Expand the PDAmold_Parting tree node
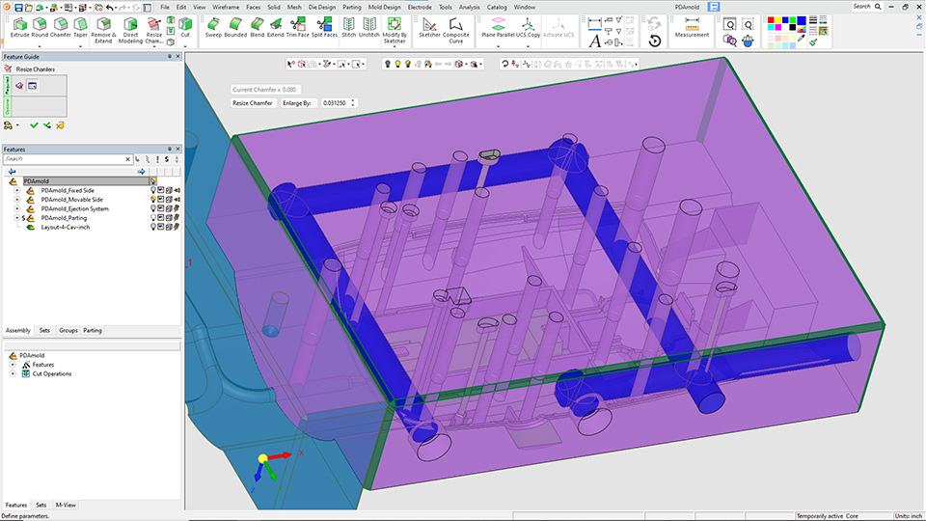The image size is (926, 521). pos(16,218)
